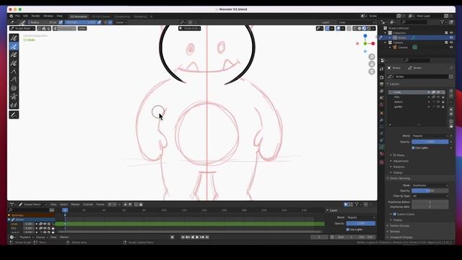
Task: Select the Randomize sculpt tool
Action: pyautogui.click(x=14, y=63)
